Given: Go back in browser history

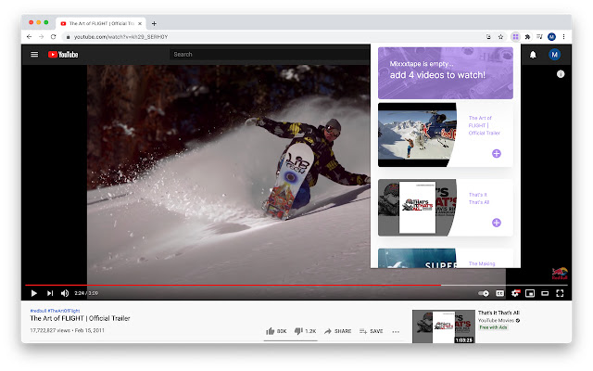Looking at the screenshot, I should pyautogui.click(x=29, y=37).
